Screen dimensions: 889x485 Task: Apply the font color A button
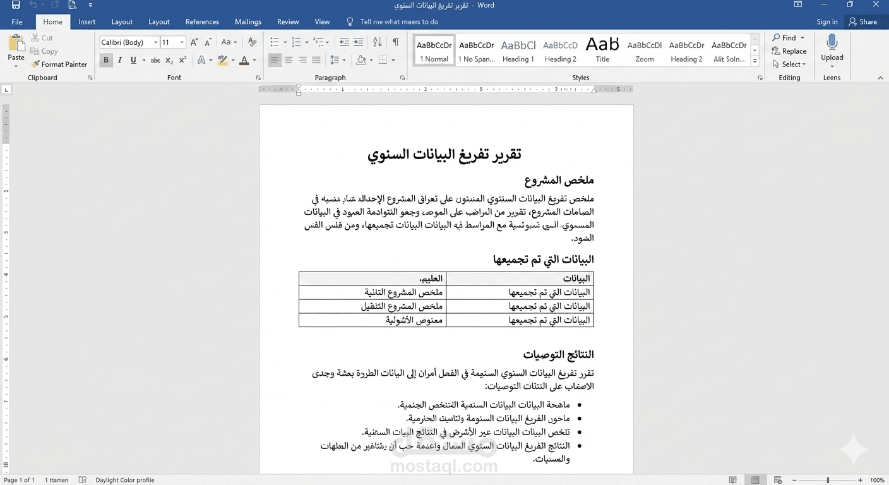click(x=244, y=61)
